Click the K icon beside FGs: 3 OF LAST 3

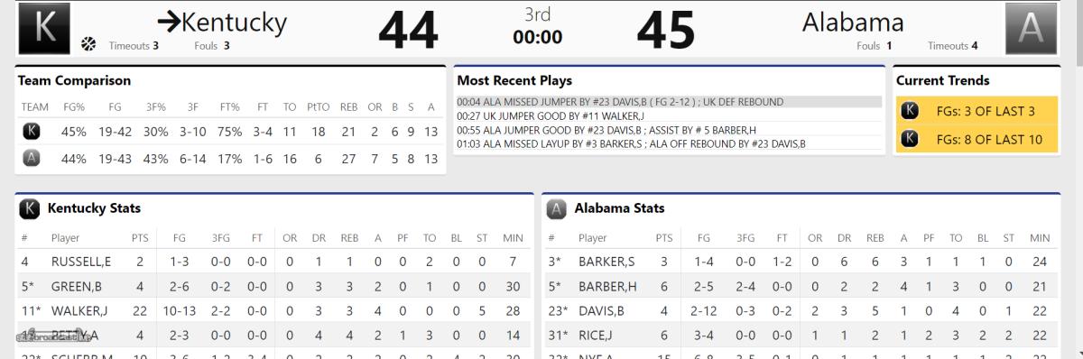911,112
